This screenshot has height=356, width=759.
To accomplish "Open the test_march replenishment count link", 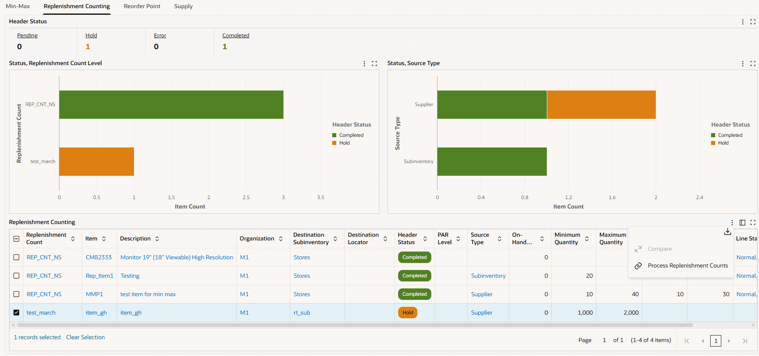I will [x=41, y=313].
